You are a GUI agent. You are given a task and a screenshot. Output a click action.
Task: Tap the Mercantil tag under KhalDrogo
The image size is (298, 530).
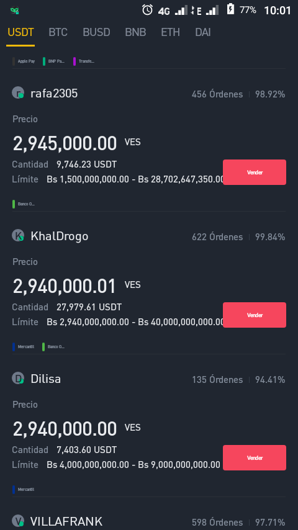point(24,347)
